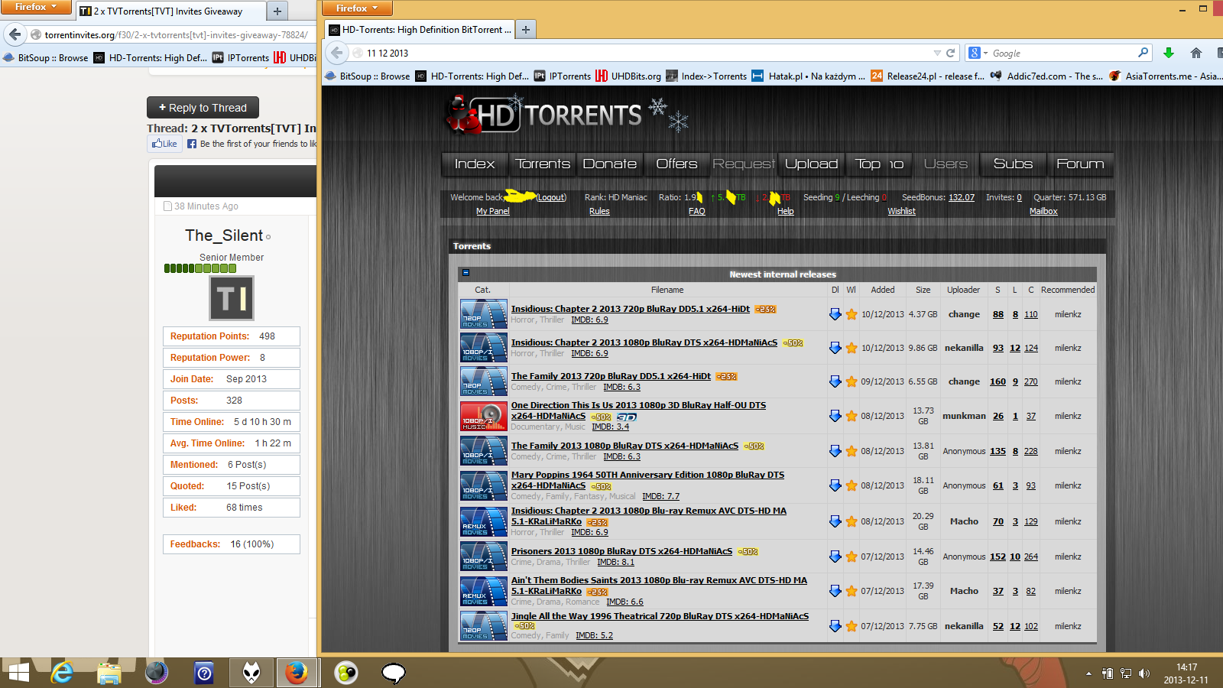The width and height of the screenshot is (1223, 688).
Task: Open new tab in right Firefox window
Action: [526, 30]
